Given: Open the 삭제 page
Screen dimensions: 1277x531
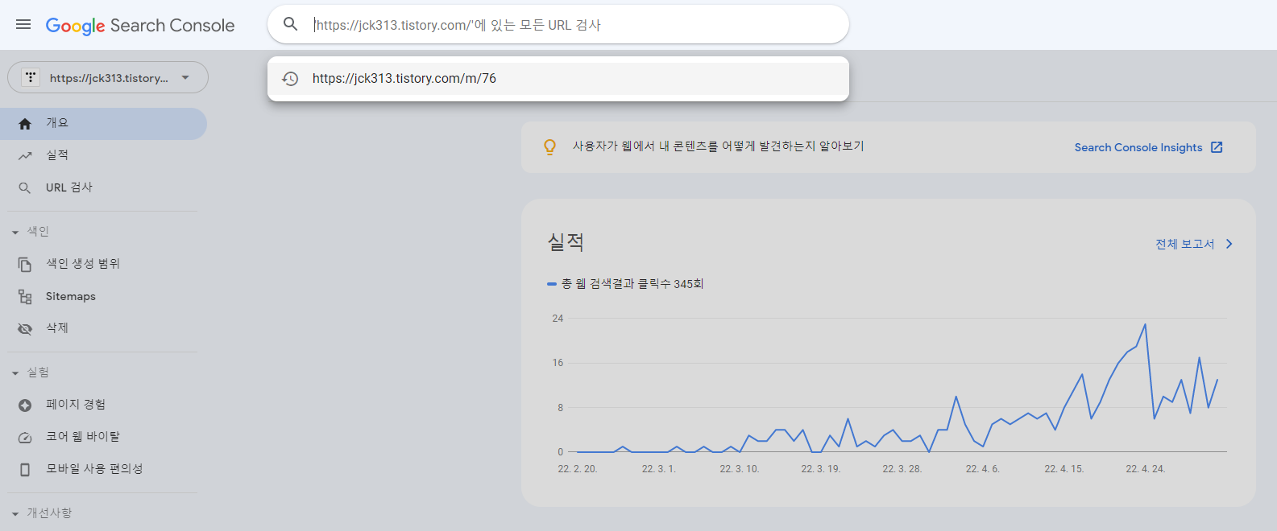Looking at the screenshot, I should (103, 328).
